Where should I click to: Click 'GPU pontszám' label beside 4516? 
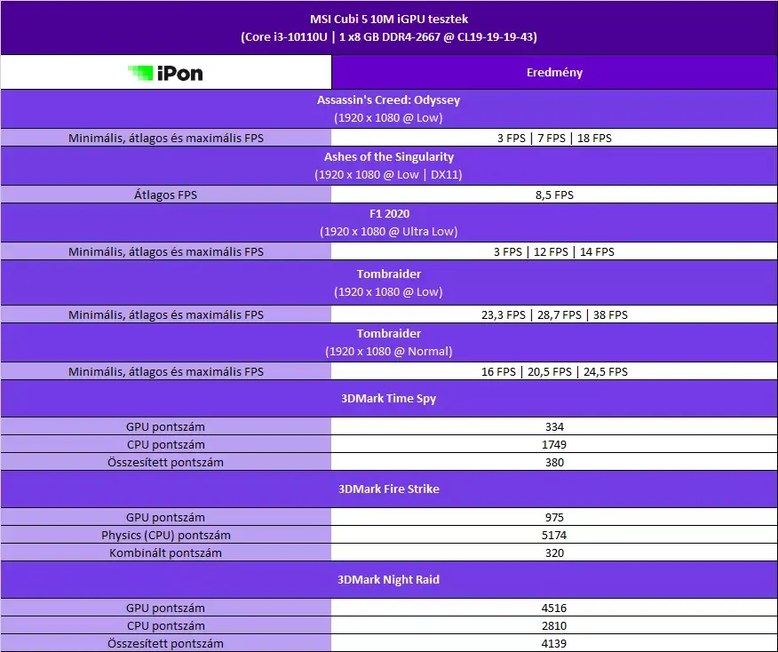point(166,608)
